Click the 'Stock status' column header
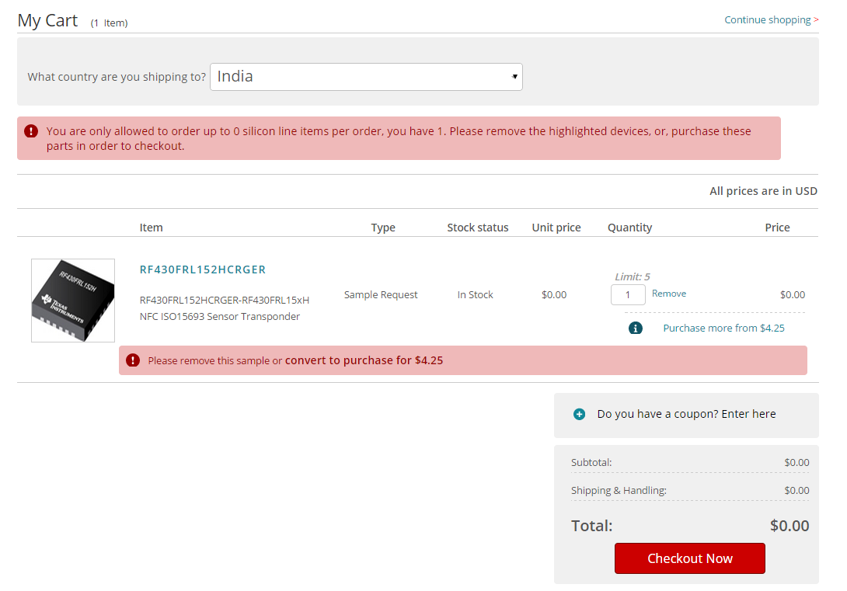 click(478, 228)
